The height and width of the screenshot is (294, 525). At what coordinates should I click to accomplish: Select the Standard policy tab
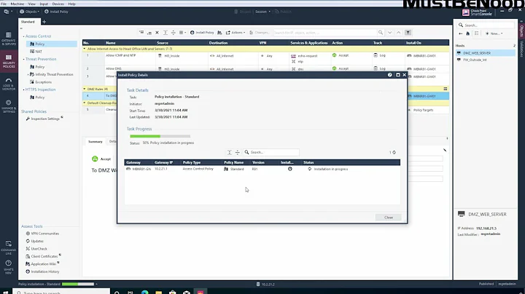pos(28,22)
